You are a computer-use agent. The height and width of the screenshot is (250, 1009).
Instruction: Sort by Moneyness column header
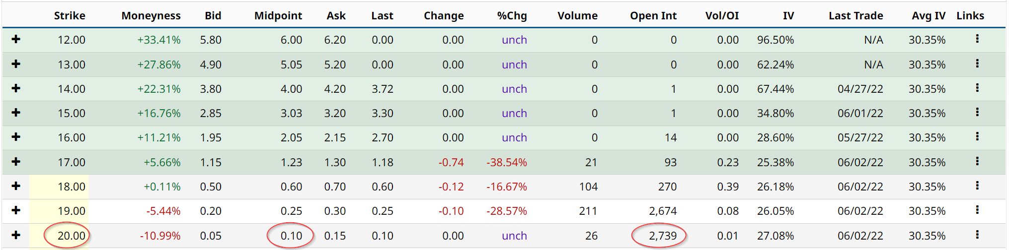pyautogui.click(x=151, y=15)
